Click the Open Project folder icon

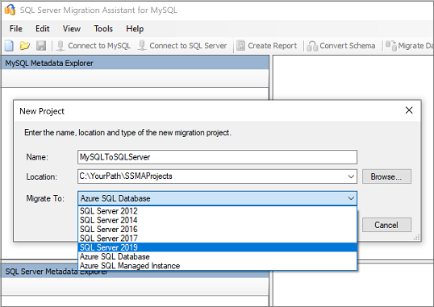tap(25, 46)
